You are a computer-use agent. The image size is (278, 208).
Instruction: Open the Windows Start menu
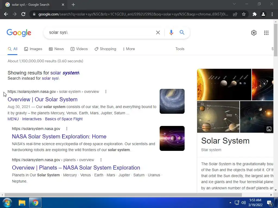(7, 203)
